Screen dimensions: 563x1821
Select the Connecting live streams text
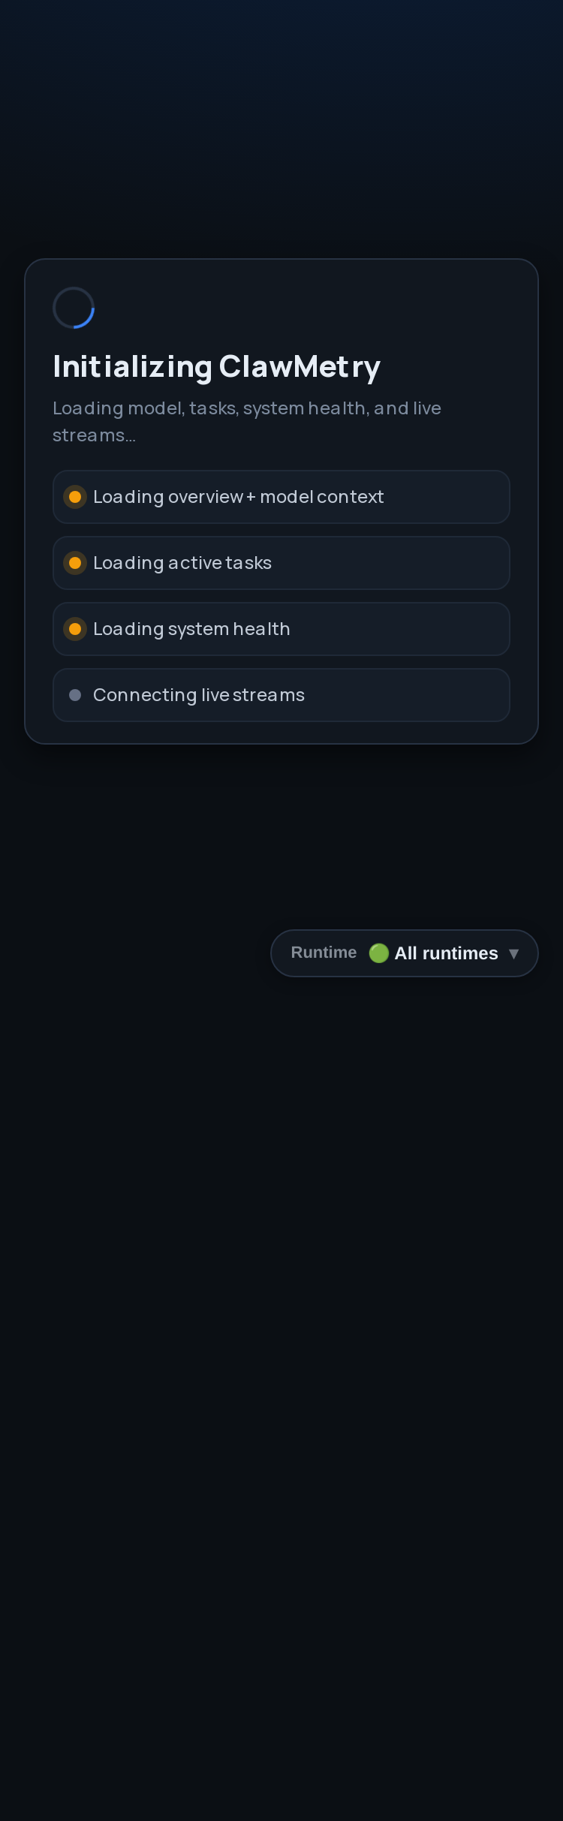199,695
